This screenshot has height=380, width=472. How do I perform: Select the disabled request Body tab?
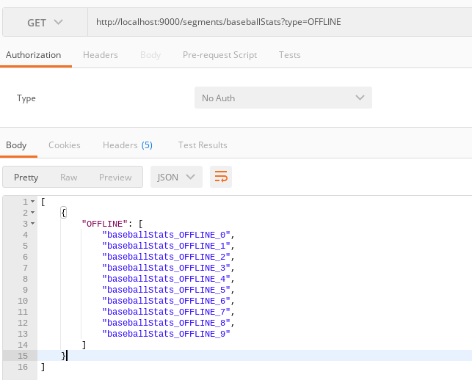pos(150,55)
